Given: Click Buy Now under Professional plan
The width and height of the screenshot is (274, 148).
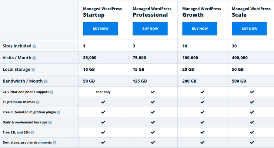Looking at the screenshot, I should (150, 28).
